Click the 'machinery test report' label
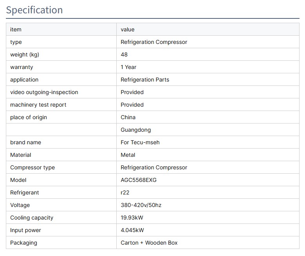 (38, 105)
